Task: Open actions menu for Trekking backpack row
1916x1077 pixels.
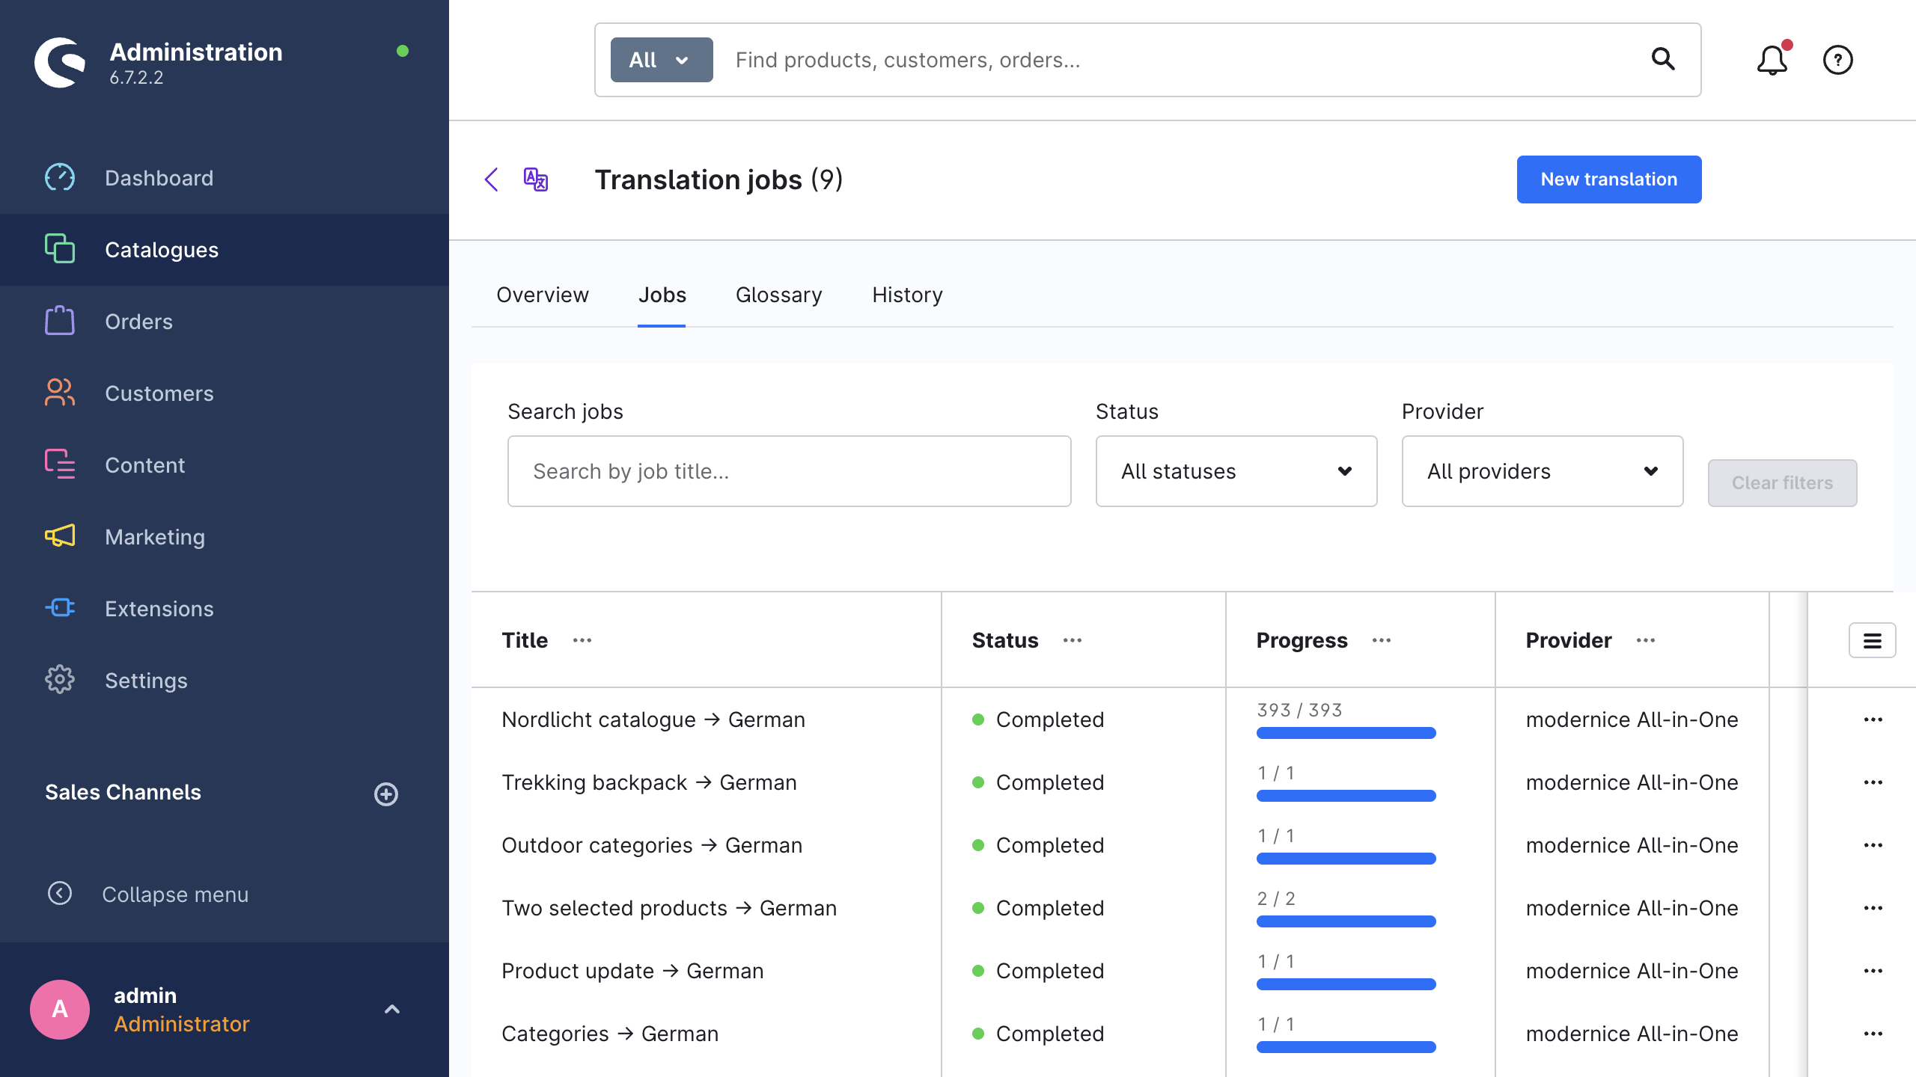Action: [1873, 782]
